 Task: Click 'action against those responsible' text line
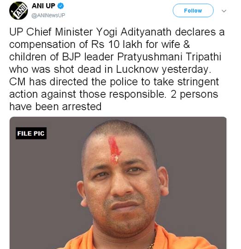[x=88, y=94]
